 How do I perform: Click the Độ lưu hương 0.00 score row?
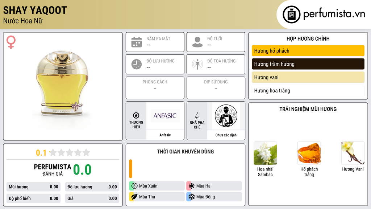[x=92, y=187]
